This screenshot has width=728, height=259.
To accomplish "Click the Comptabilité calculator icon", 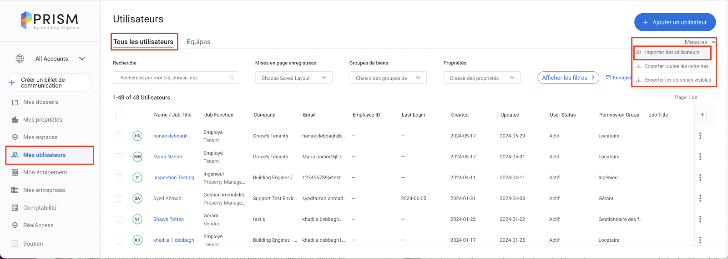I will (x=15, y=208).
